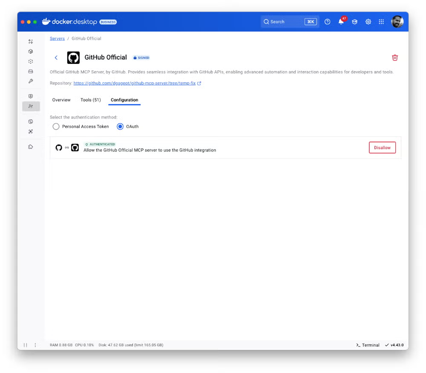426x373 pixels.
Task: Open the Terminal button in status bar
Action: [368, 345]
